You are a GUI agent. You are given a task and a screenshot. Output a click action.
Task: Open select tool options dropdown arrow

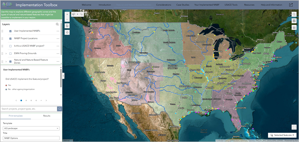[x=78, y=14]
